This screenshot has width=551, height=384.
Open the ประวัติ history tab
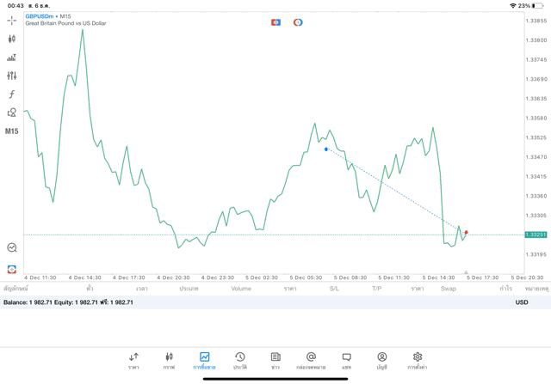(x=239, y=361)
